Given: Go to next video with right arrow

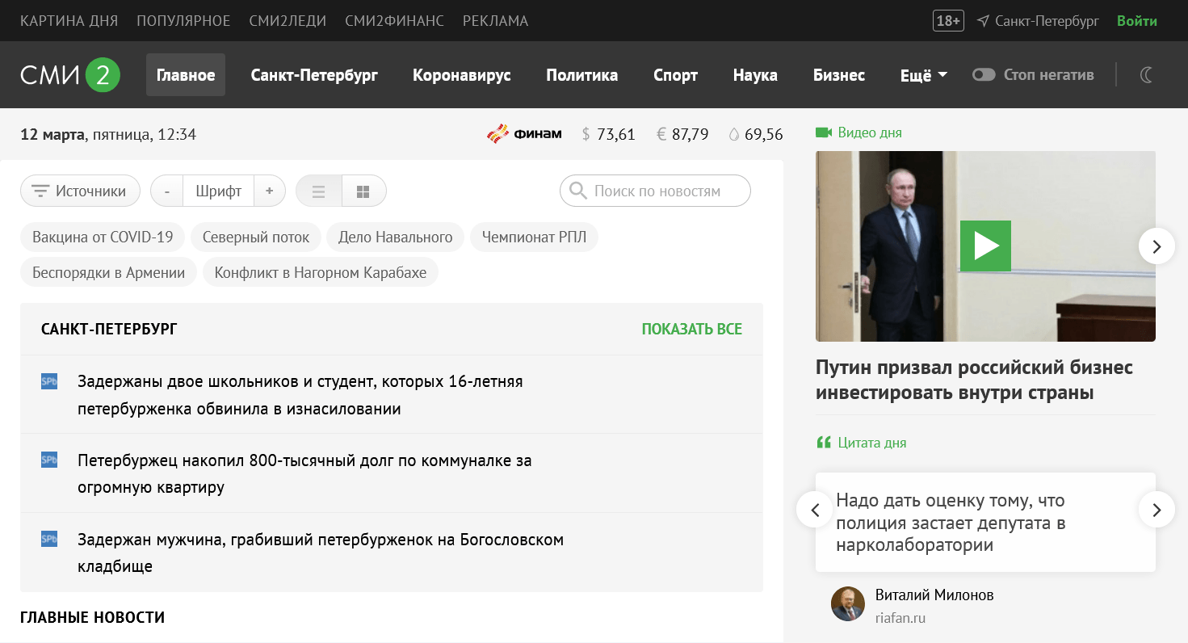Looking at the screenshot, I should coord(1157,246).
